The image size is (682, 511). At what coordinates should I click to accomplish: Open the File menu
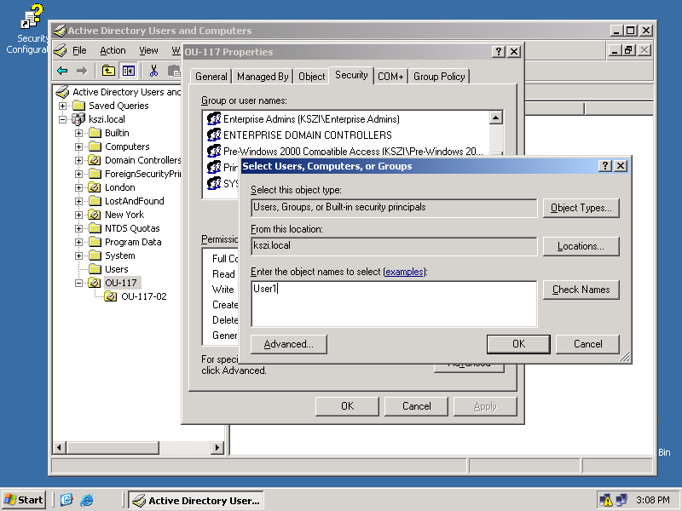79,50
